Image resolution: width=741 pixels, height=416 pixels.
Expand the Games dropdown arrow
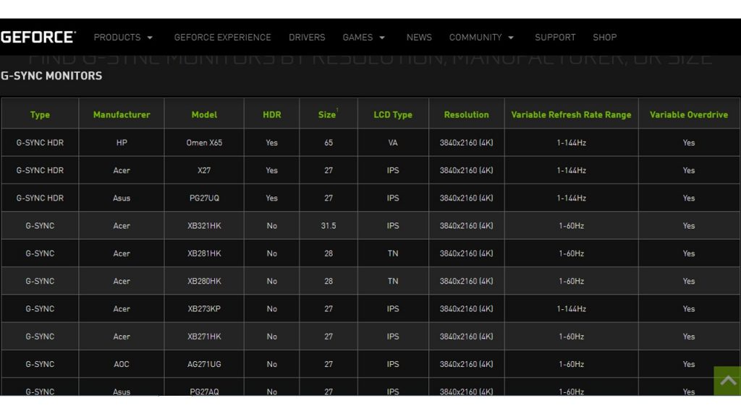tap(382, 38)
